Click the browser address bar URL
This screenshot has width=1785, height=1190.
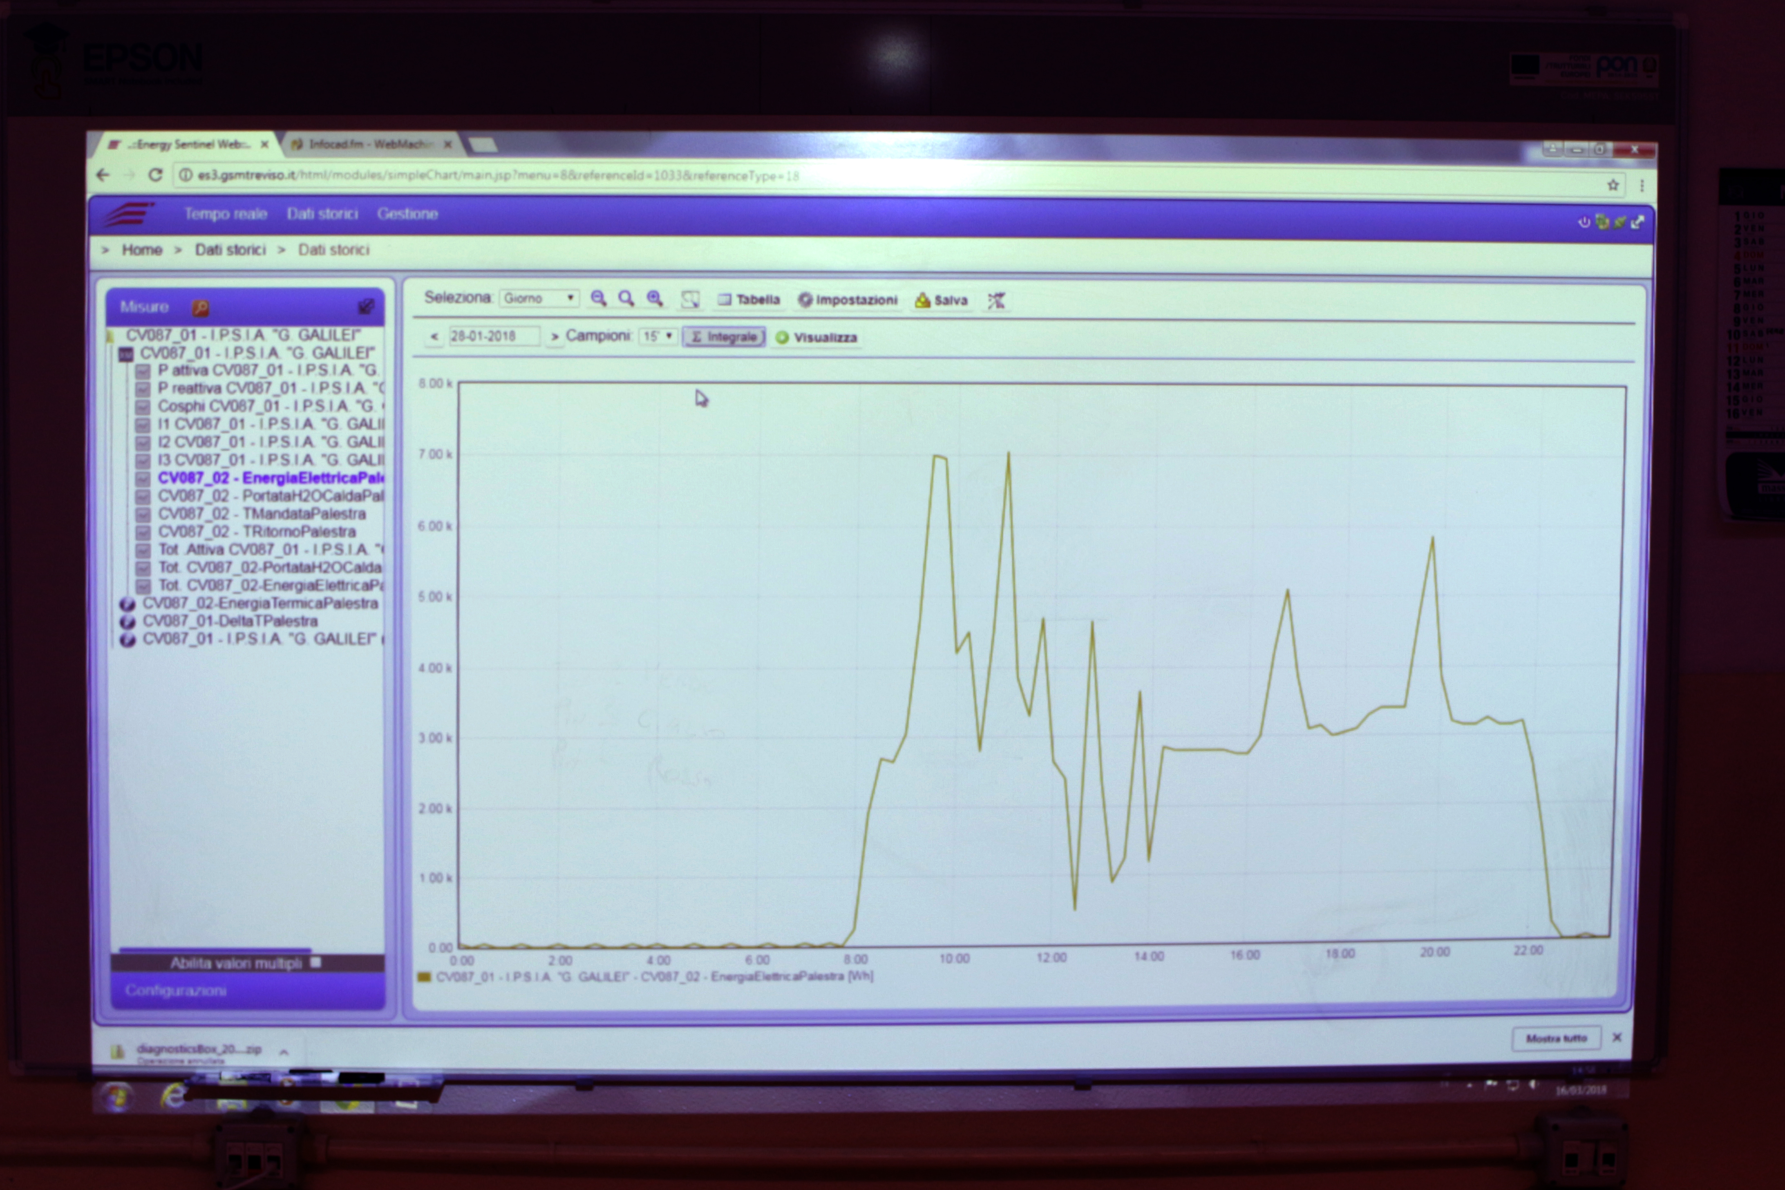click(498, 176)
